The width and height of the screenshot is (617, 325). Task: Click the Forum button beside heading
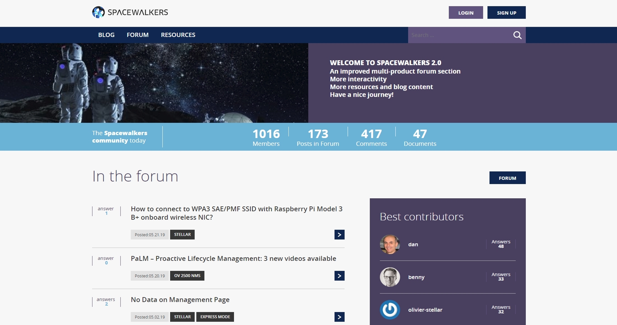pyautogui.click(x=507, y=178)
